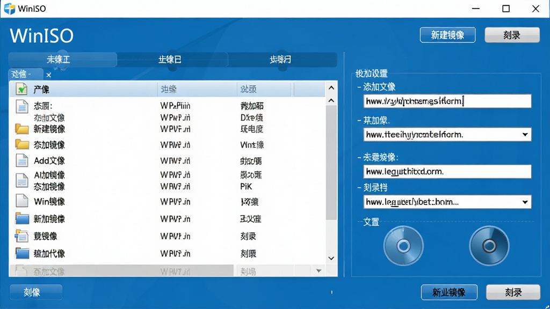Viewport: 550px width, 309px height.
Task: Click the 刻录 cell in the 竟镜像 row
Action: (248, 237)
